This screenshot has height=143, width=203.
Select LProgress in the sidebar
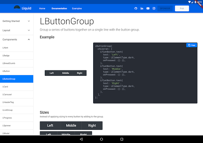coord(17,118)
